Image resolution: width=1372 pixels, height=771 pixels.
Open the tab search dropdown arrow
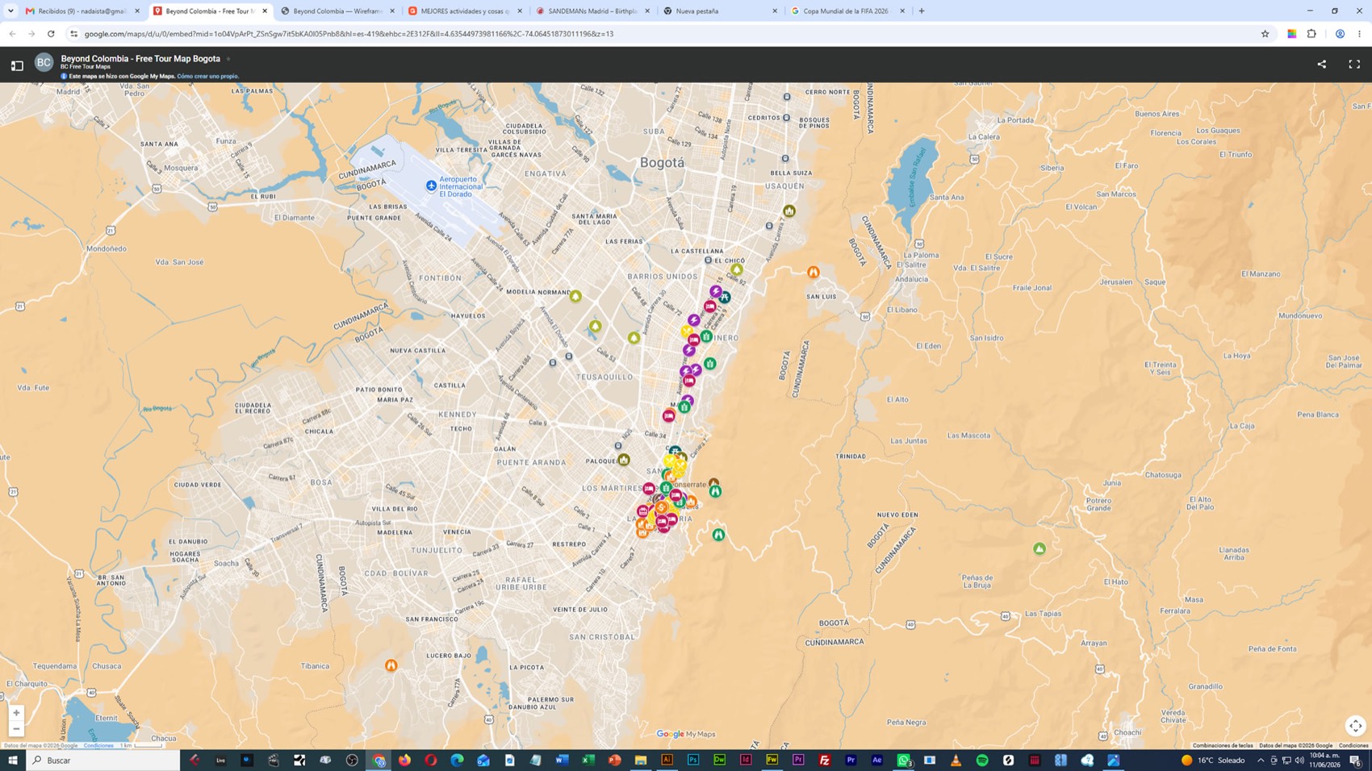[10, 11]
